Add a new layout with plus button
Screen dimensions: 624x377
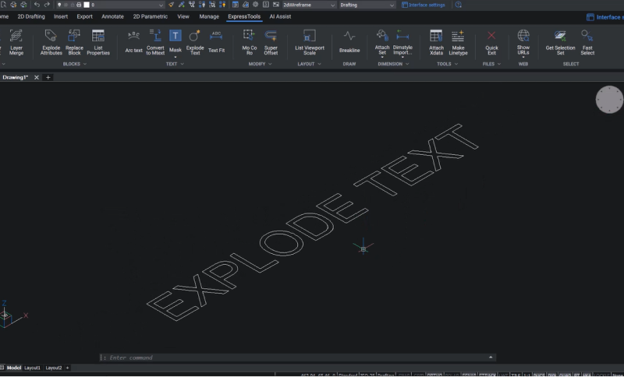tap(67, 368)
